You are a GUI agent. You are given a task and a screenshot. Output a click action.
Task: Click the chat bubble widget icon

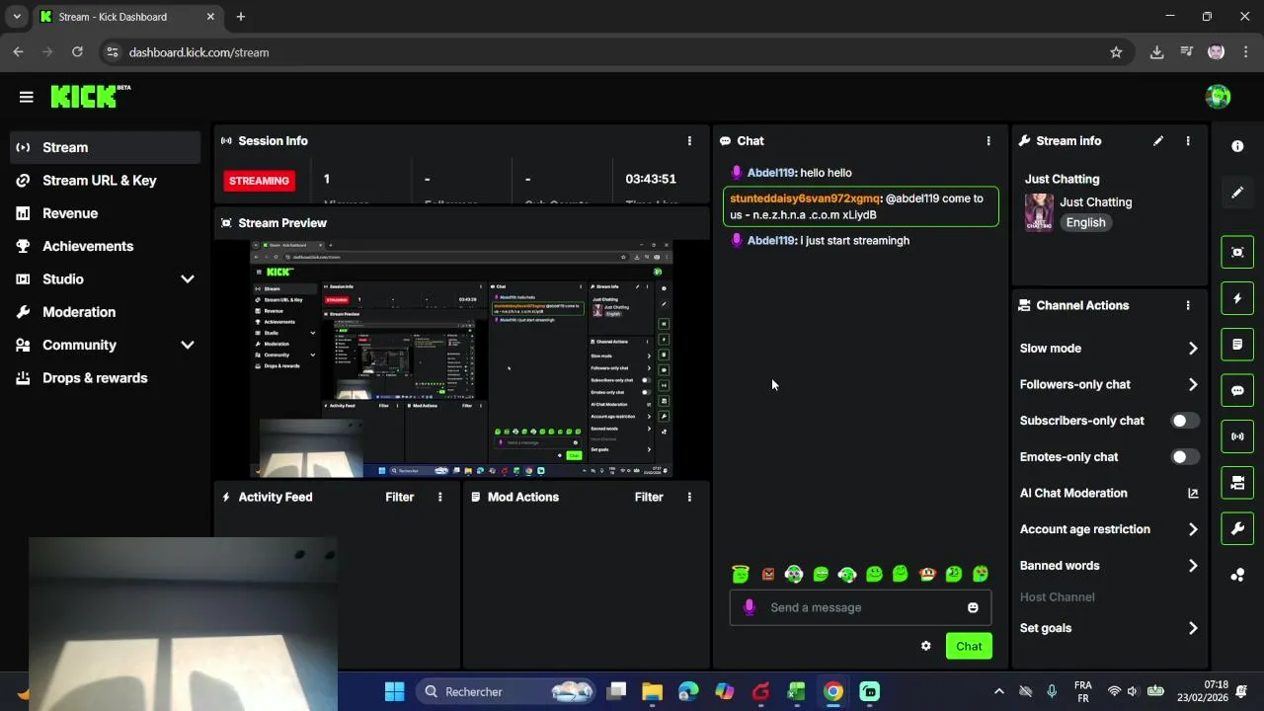(1237, 390)
